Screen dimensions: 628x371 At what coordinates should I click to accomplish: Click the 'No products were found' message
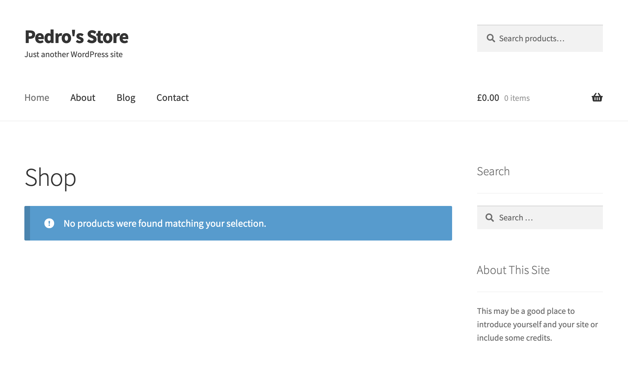165,223
